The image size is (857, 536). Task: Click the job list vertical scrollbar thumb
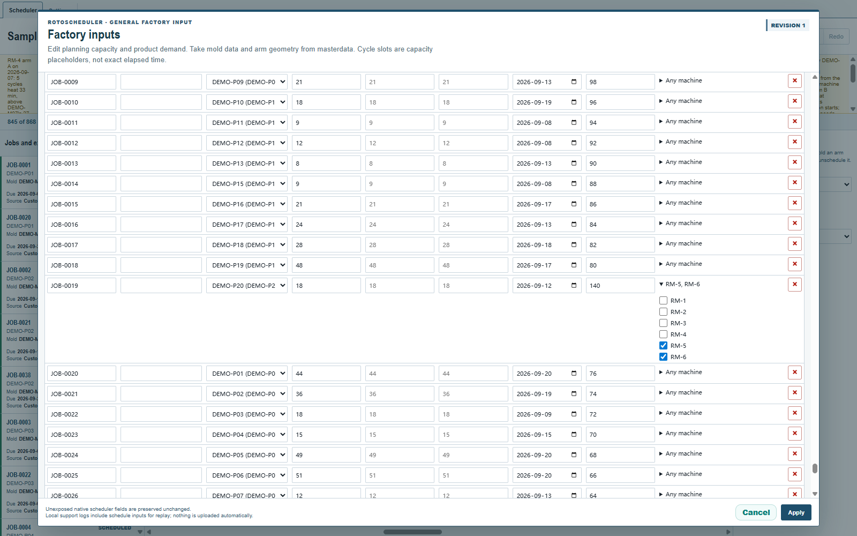point(815,468)
